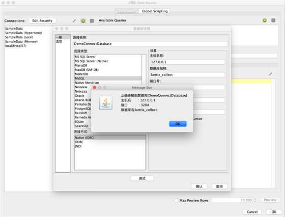This screenshot has height=217, width=285.
Task: Click the green add connection icon
Action: pyautogui.click(x=83, y=21)
